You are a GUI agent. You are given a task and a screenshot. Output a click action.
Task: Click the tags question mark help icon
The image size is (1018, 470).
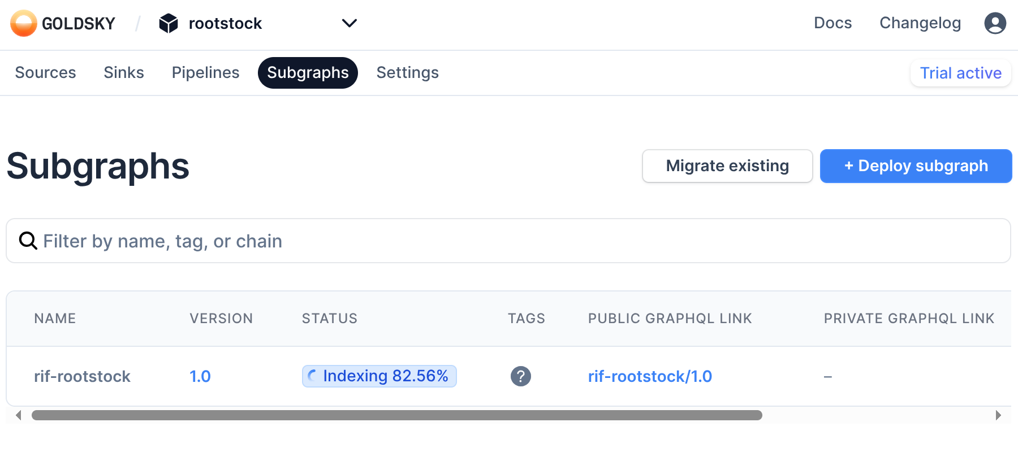tap(520, 376)
